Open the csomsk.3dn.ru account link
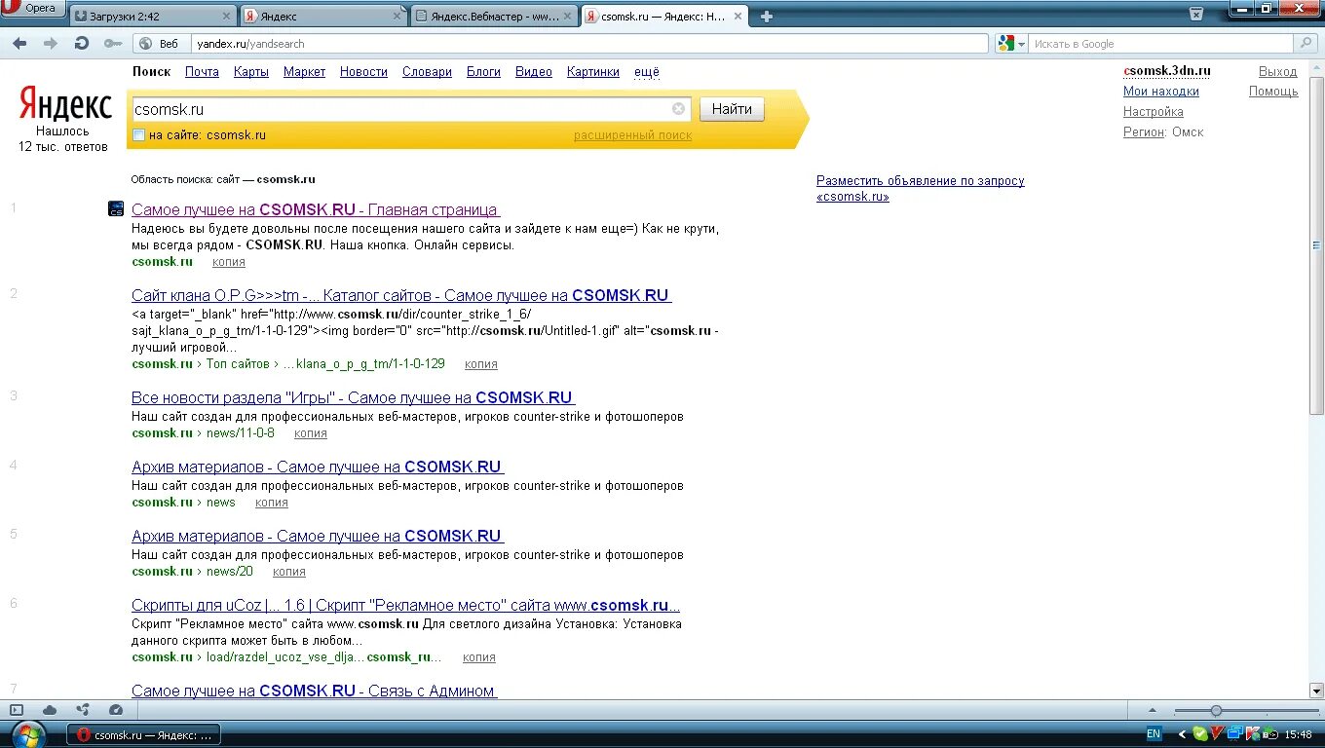Viewport: 1325px width, 748px height. pyautogui.click(x=1167, y=71)
